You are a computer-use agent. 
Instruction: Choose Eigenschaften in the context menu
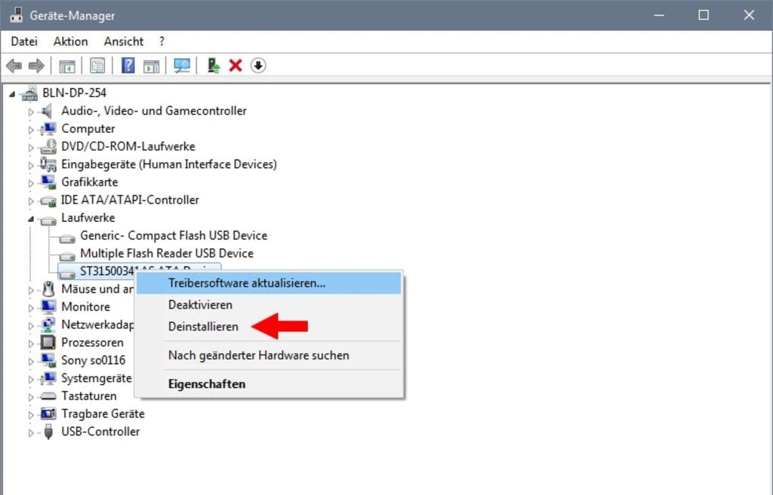(x=269, y=383)
